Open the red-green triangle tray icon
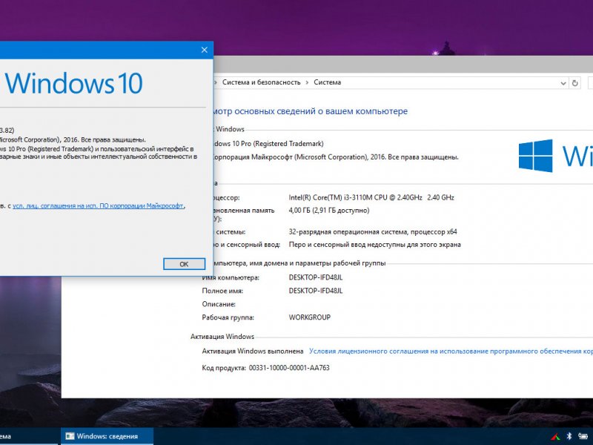 coord(555,437)
